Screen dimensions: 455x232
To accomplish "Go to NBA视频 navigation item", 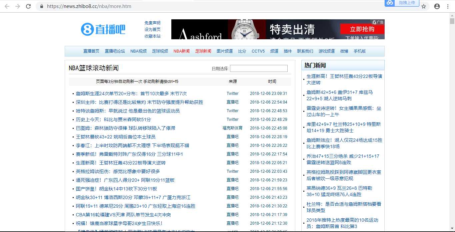I will 138,51.
